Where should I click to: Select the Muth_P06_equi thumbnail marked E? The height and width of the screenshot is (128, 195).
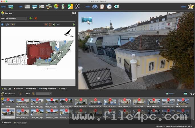pyautogui.click(x=37, y=103)
